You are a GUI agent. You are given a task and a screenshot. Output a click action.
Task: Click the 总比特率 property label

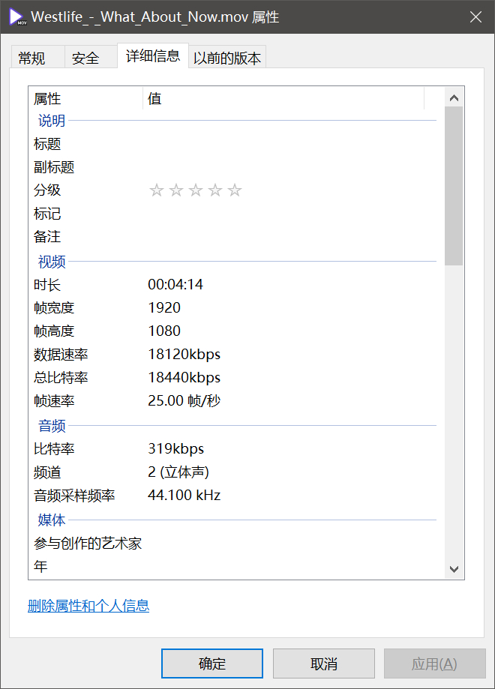[x=61, y=377]
